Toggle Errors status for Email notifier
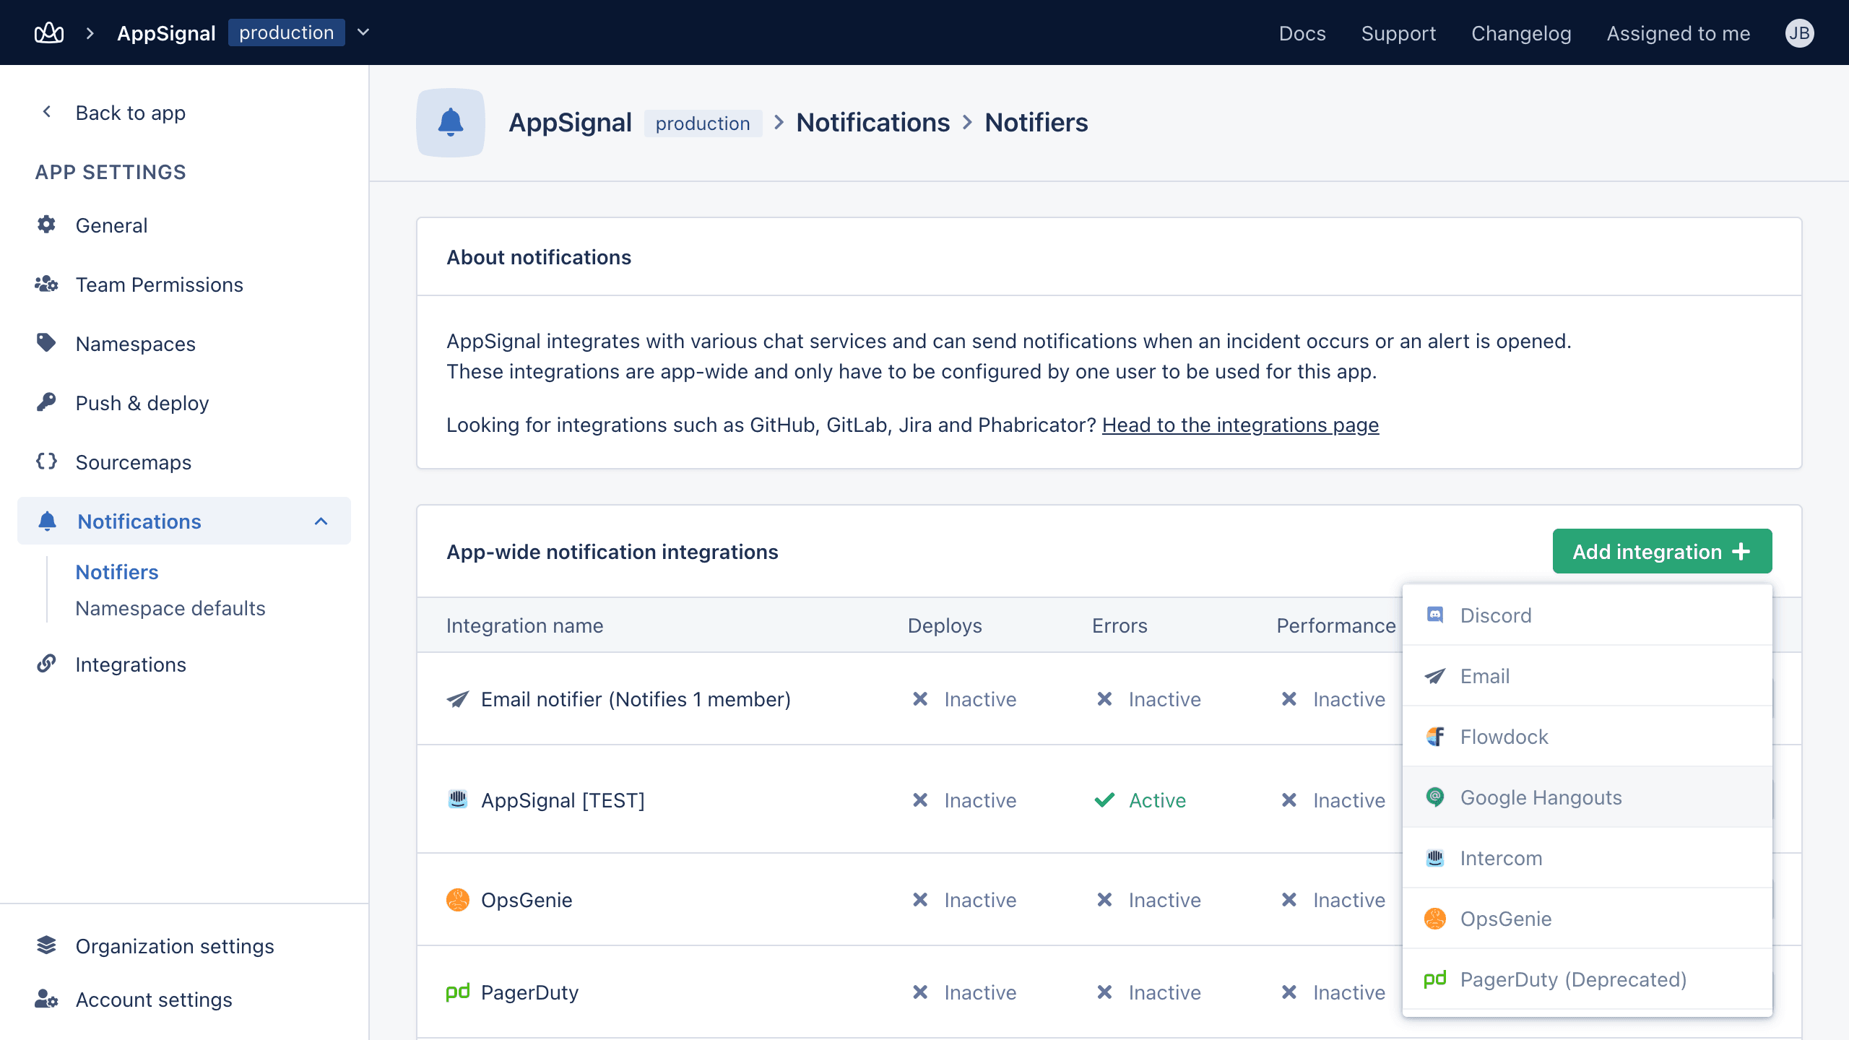 (x=1148, y=699)
